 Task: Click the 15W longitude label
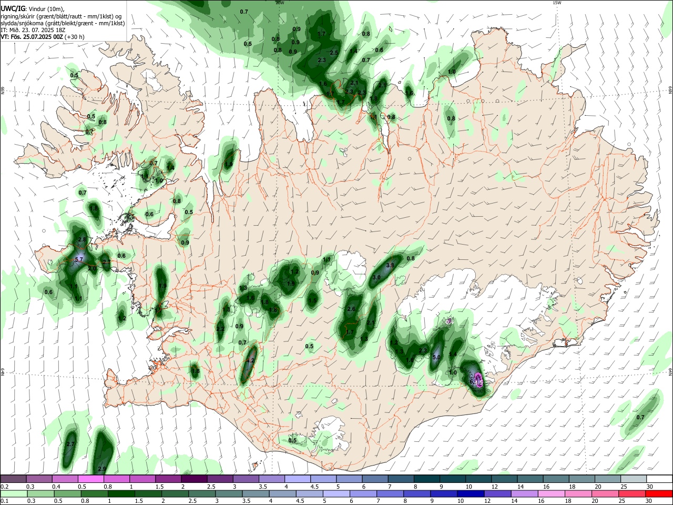click(x=557, y=3)
